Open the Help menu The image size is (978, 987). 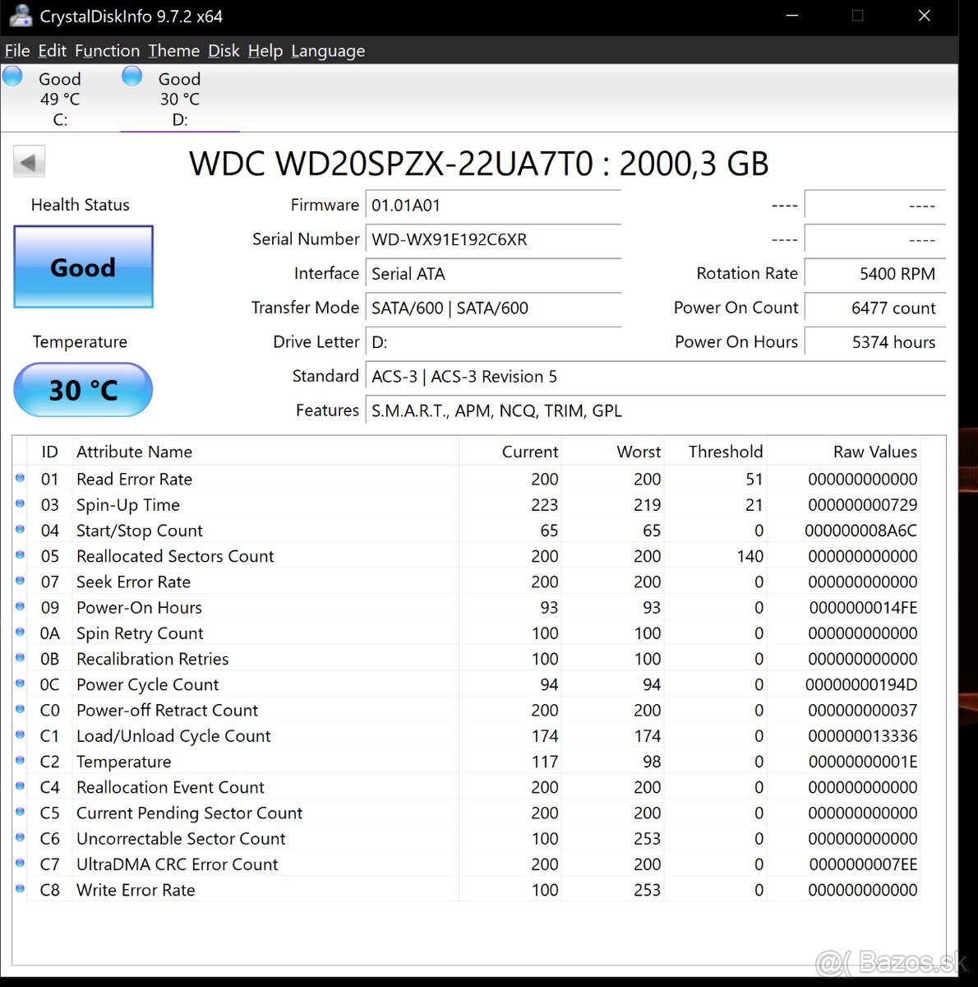(x=265, y=51)
